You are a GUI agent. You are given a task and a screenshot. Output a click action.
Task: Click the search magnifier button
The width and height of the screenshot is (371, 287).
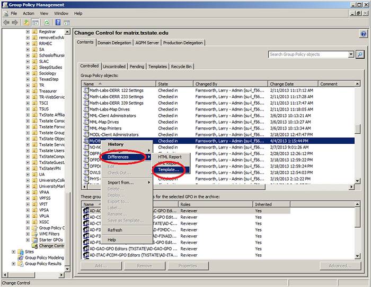point(360,54)
